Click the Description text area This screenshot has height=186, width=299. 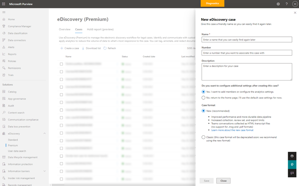247,72
